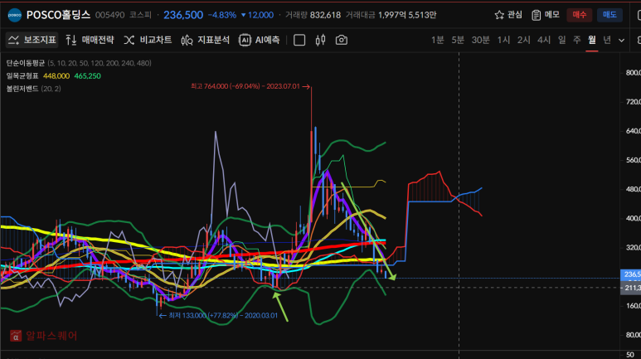Open 보조지표 auxiliary indicators panel
Viewport: 641px width, 359px height.
[x=32, y=40]
